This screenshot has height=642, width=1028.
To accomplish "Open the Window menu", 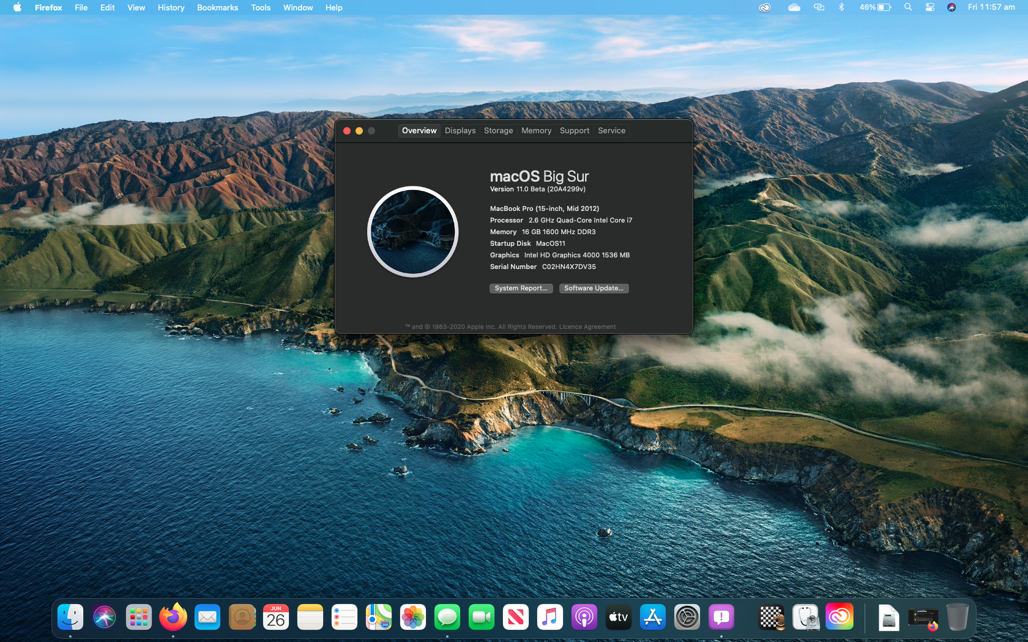I will 298,7.
